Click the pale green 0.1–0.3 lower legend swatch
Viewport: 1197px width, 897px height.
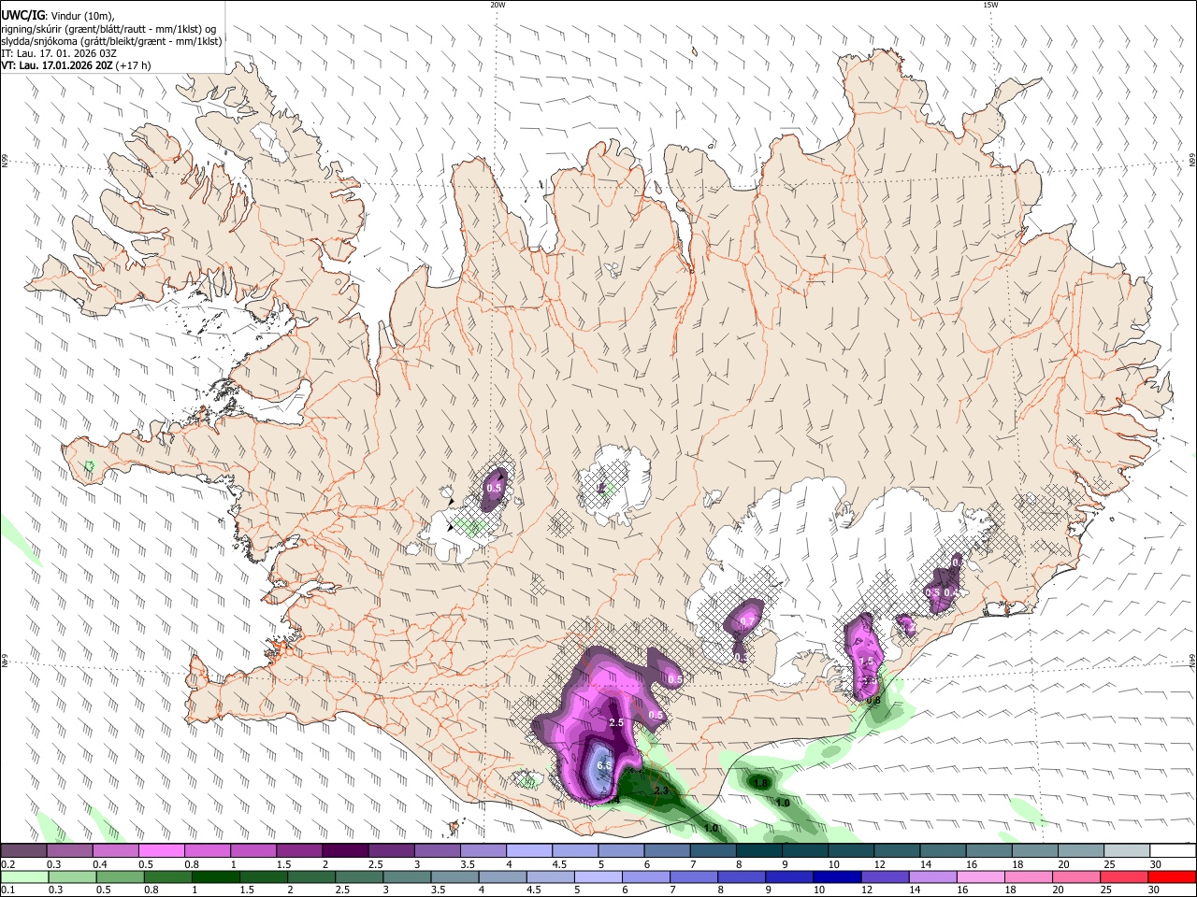tap(24, 876)
